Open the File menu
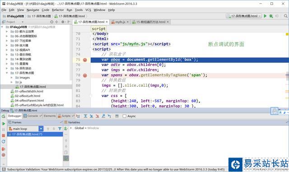 click(4, 10)
